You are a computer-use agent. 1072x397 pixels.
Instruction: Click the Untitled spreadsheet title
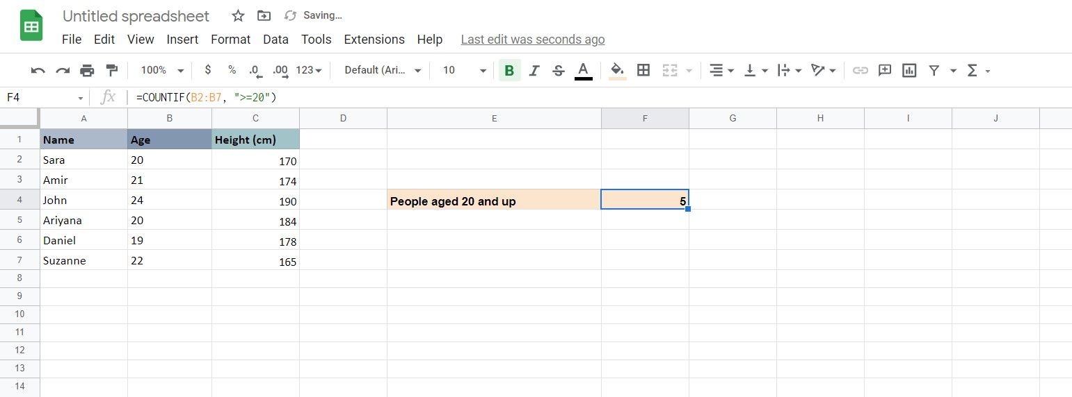click(136, 16)
